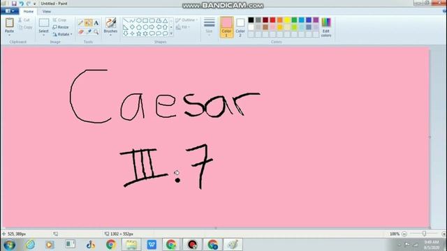Expand the Shapes gallery more arrow
447x251 pixels.
[x=171, y=33]
